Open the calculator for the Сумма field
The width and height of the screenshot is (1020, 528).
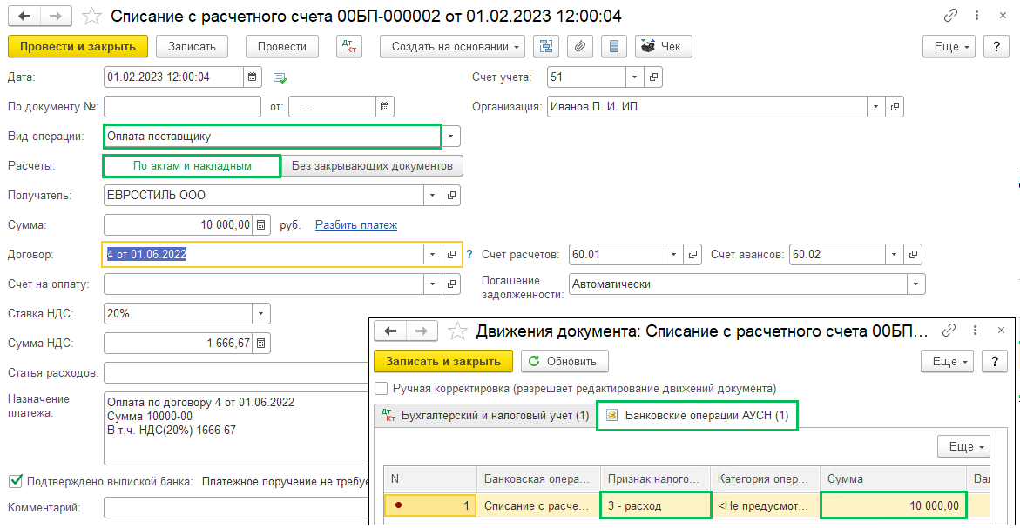tap(260, 225)
